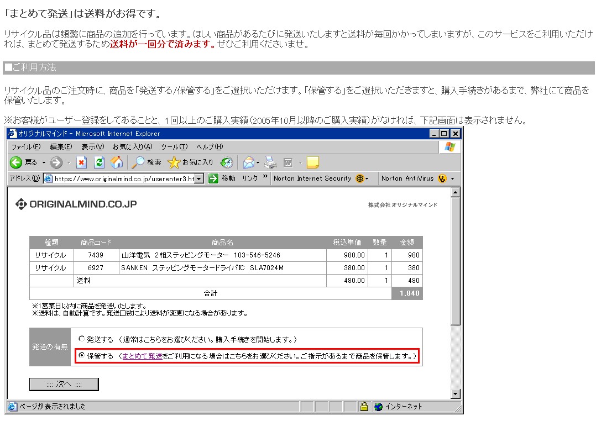596x421 pixels.
Task: Open the 表示(V) menu
Action: pyautogui.click(x=92, y=146)
